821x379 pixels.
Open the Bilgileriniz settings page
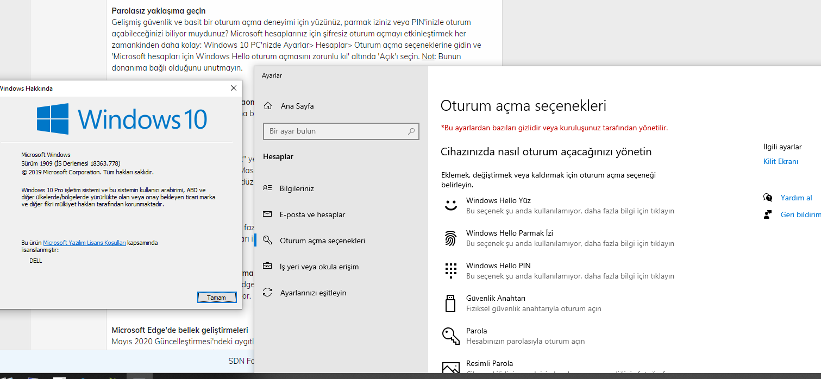pos(297,188)
